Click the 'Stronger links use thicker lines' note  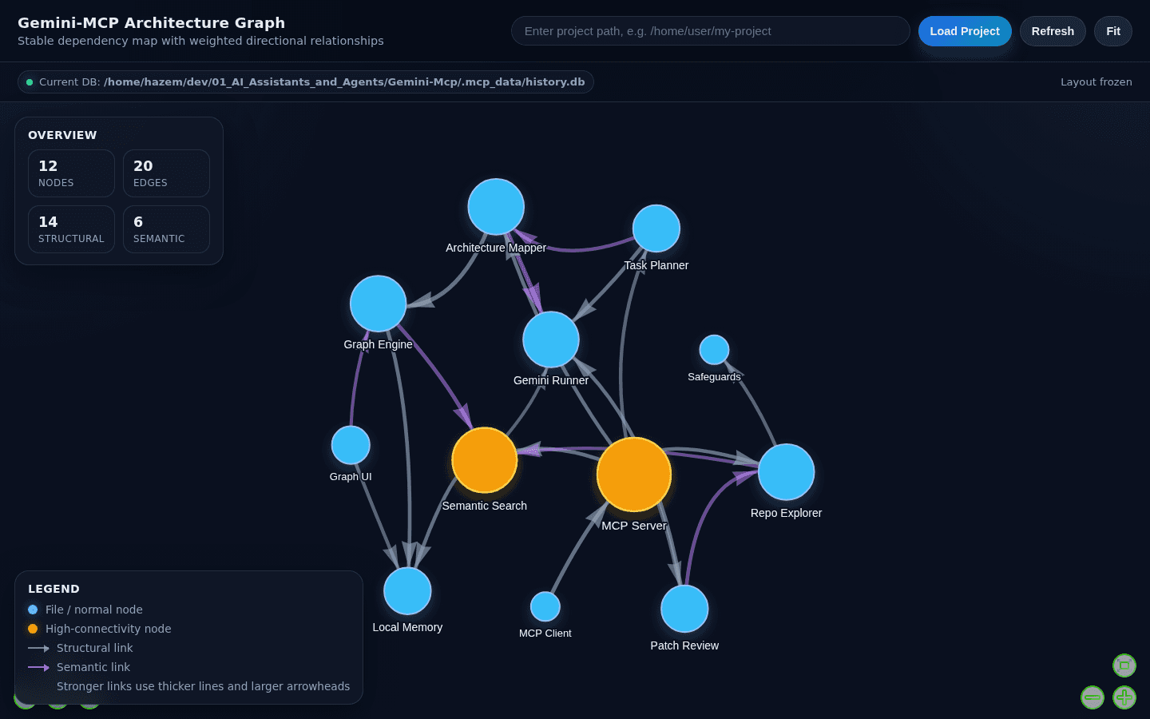click(204, 686)
